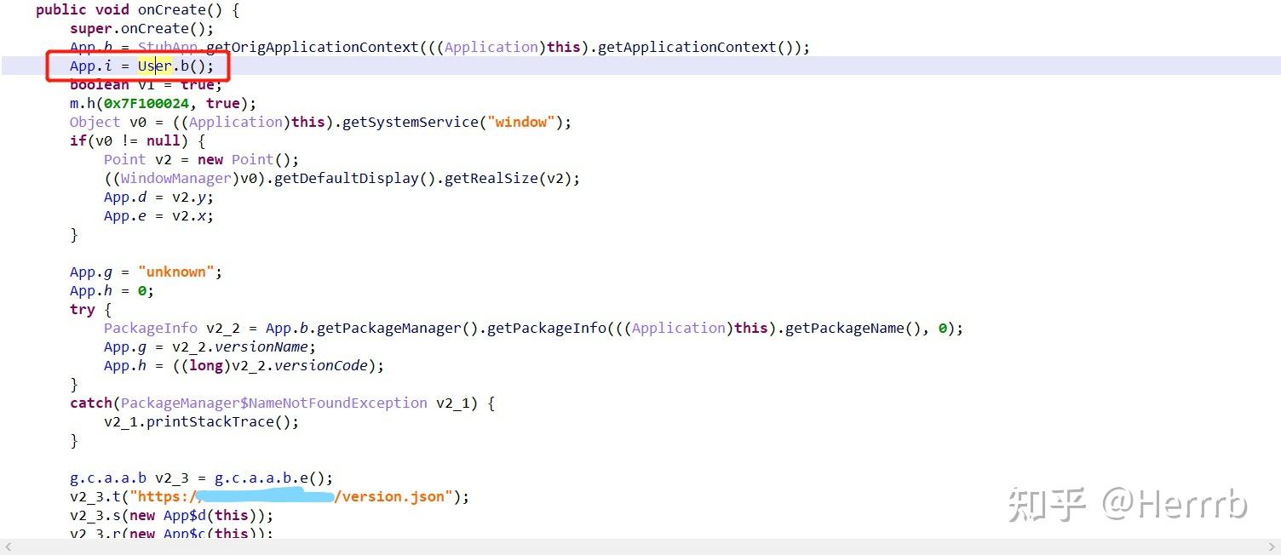Click 'App.e = v2.x;' line

coord(158,216)
